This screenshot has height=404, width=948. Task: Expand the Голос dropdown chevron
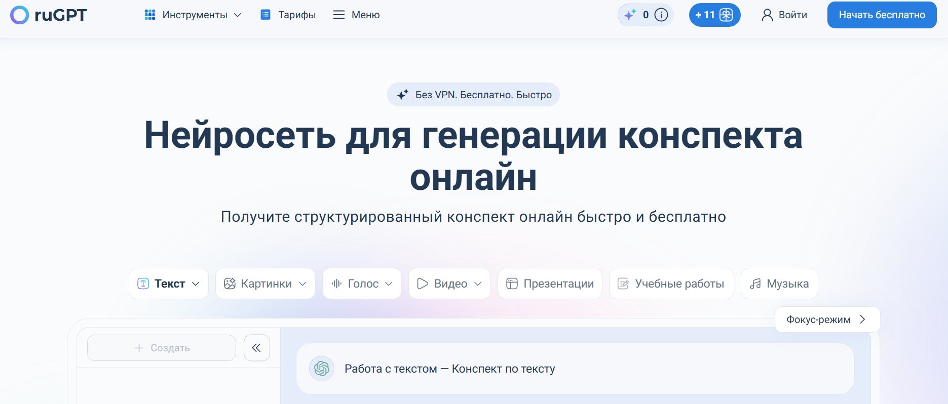click(389, 284)
